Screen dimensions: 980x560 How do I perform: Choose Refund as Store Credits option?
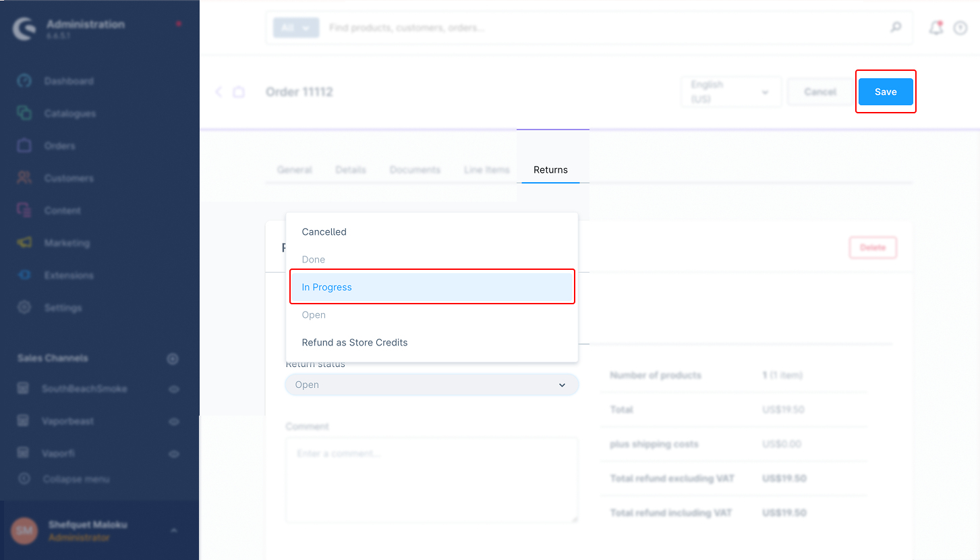tap(355, 343)
